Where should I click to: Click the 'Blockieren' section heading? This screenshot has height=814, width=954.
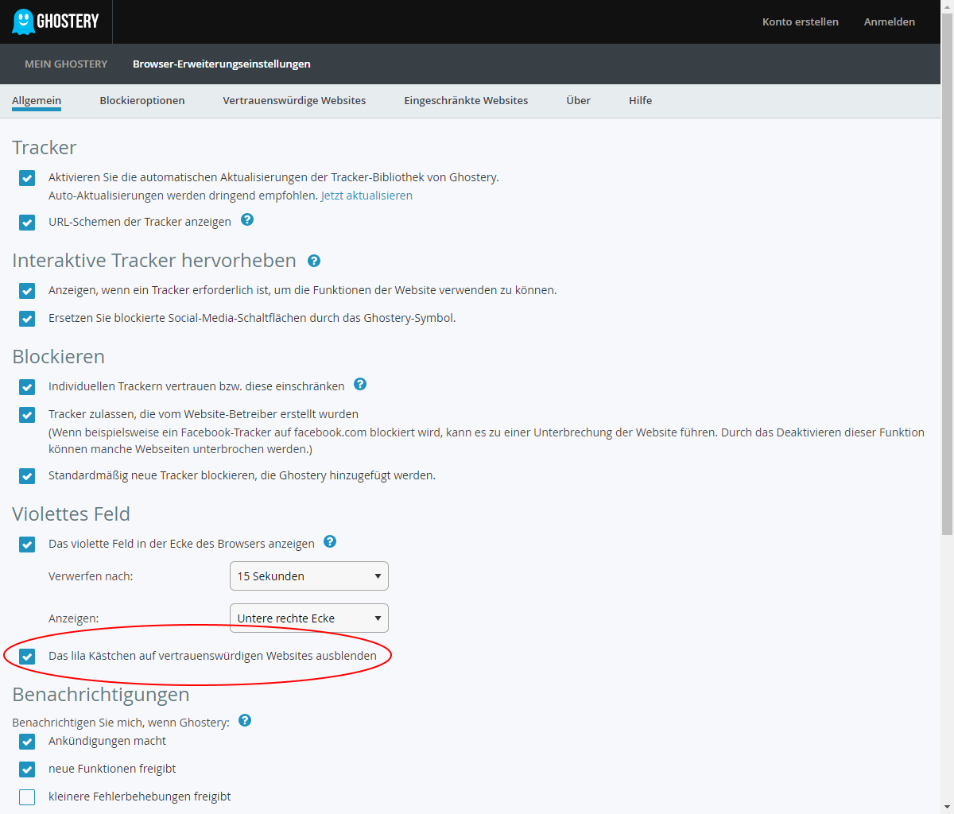tap(59, 357)
